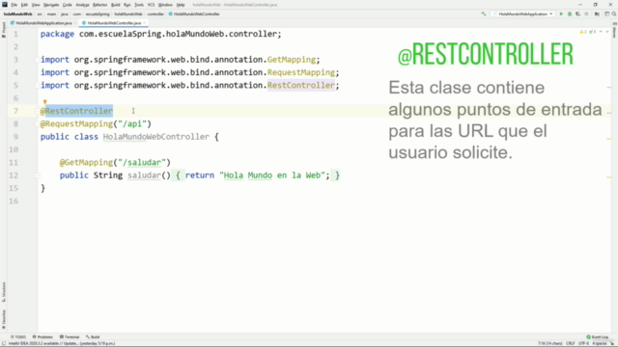Click escuelaSpring in the breadcrumb path
618x347 pixels.
coord(98,14)
